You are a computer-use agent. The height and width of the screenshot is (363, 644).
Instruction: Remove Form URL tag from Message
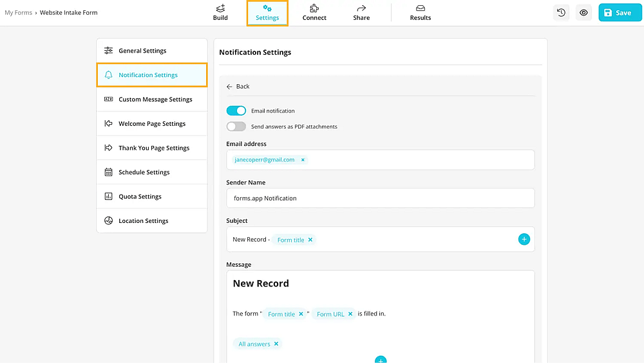pos(350,314)
